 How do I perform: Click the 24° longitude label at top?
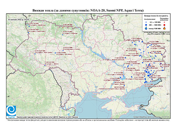(x=30, y=16)
